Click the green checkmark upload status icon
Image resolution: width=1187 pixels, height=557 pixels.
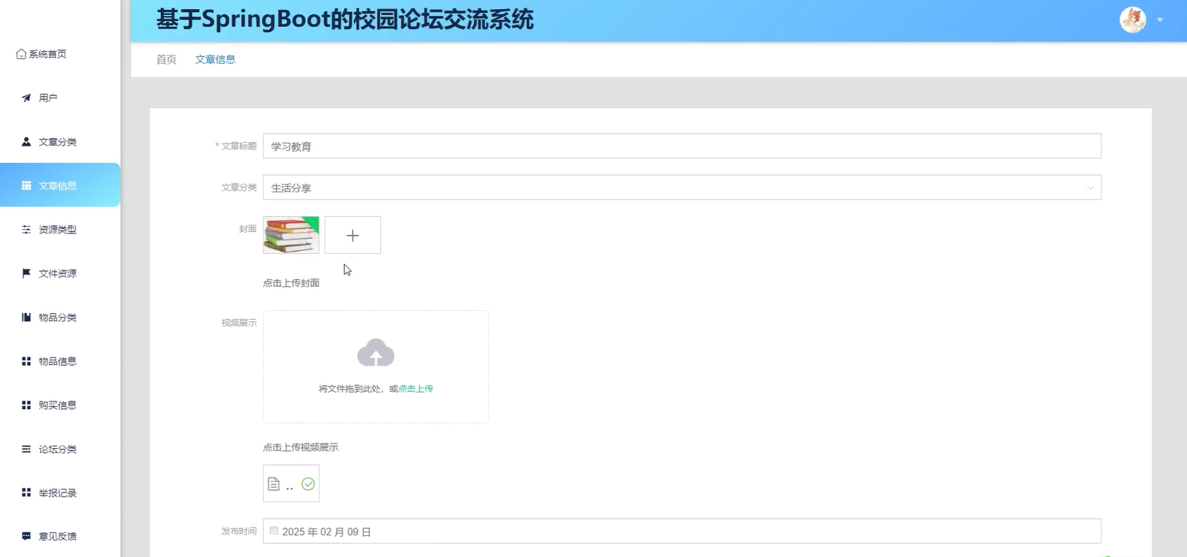pyautogui.click(x=308, y=484)
